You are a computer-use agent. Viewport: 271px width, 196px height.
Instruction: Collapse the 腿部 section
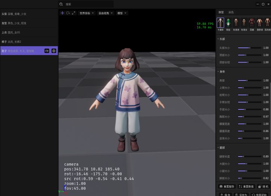point(218,147)
